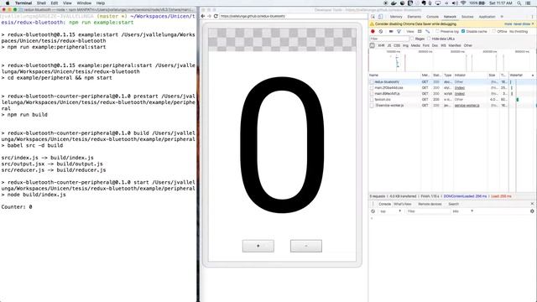Click the browser URL address bar
The image size is (537, 302).
[x=294, y=16]
